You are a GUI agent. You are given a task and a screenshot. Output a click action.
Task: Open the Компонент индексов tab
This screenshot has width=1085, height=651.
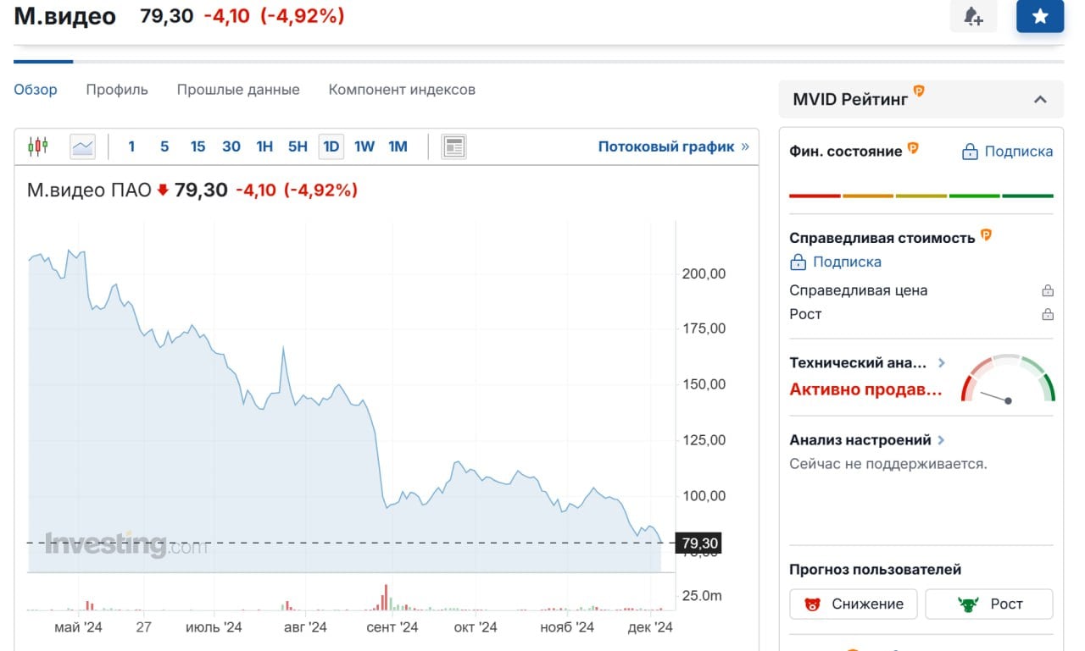coord(402,90)
